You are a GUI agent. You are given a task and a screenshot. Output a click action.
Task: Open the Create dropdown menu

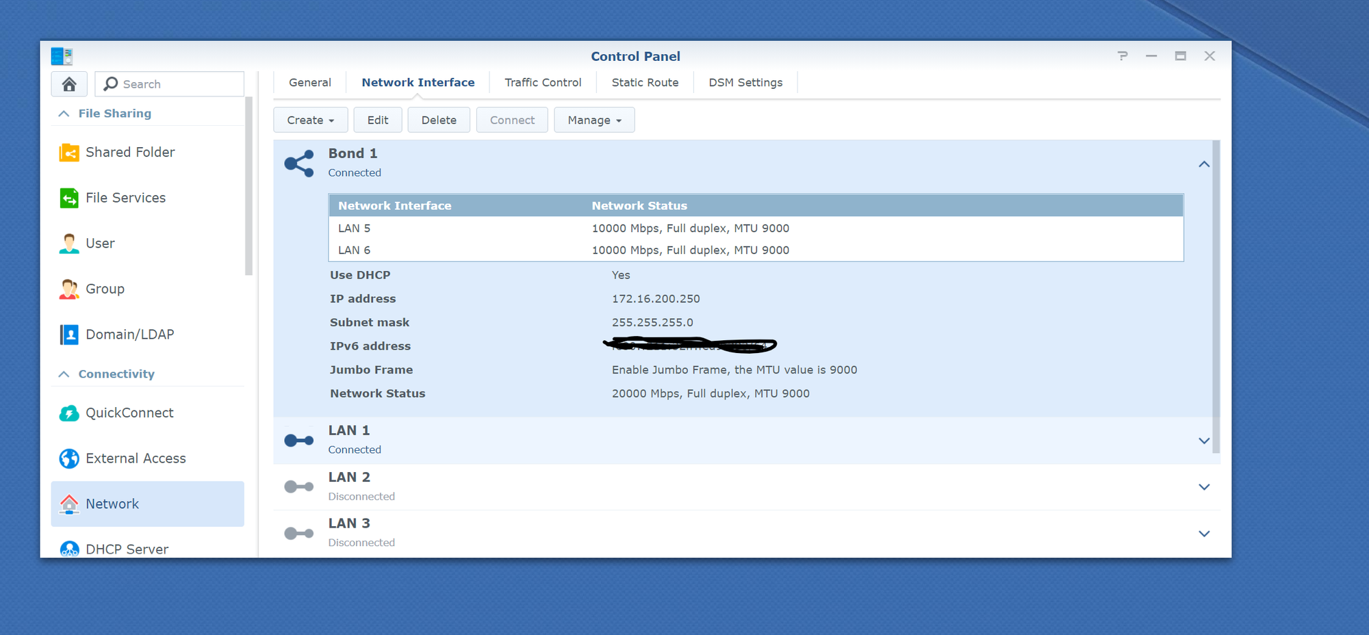[310, 120]
